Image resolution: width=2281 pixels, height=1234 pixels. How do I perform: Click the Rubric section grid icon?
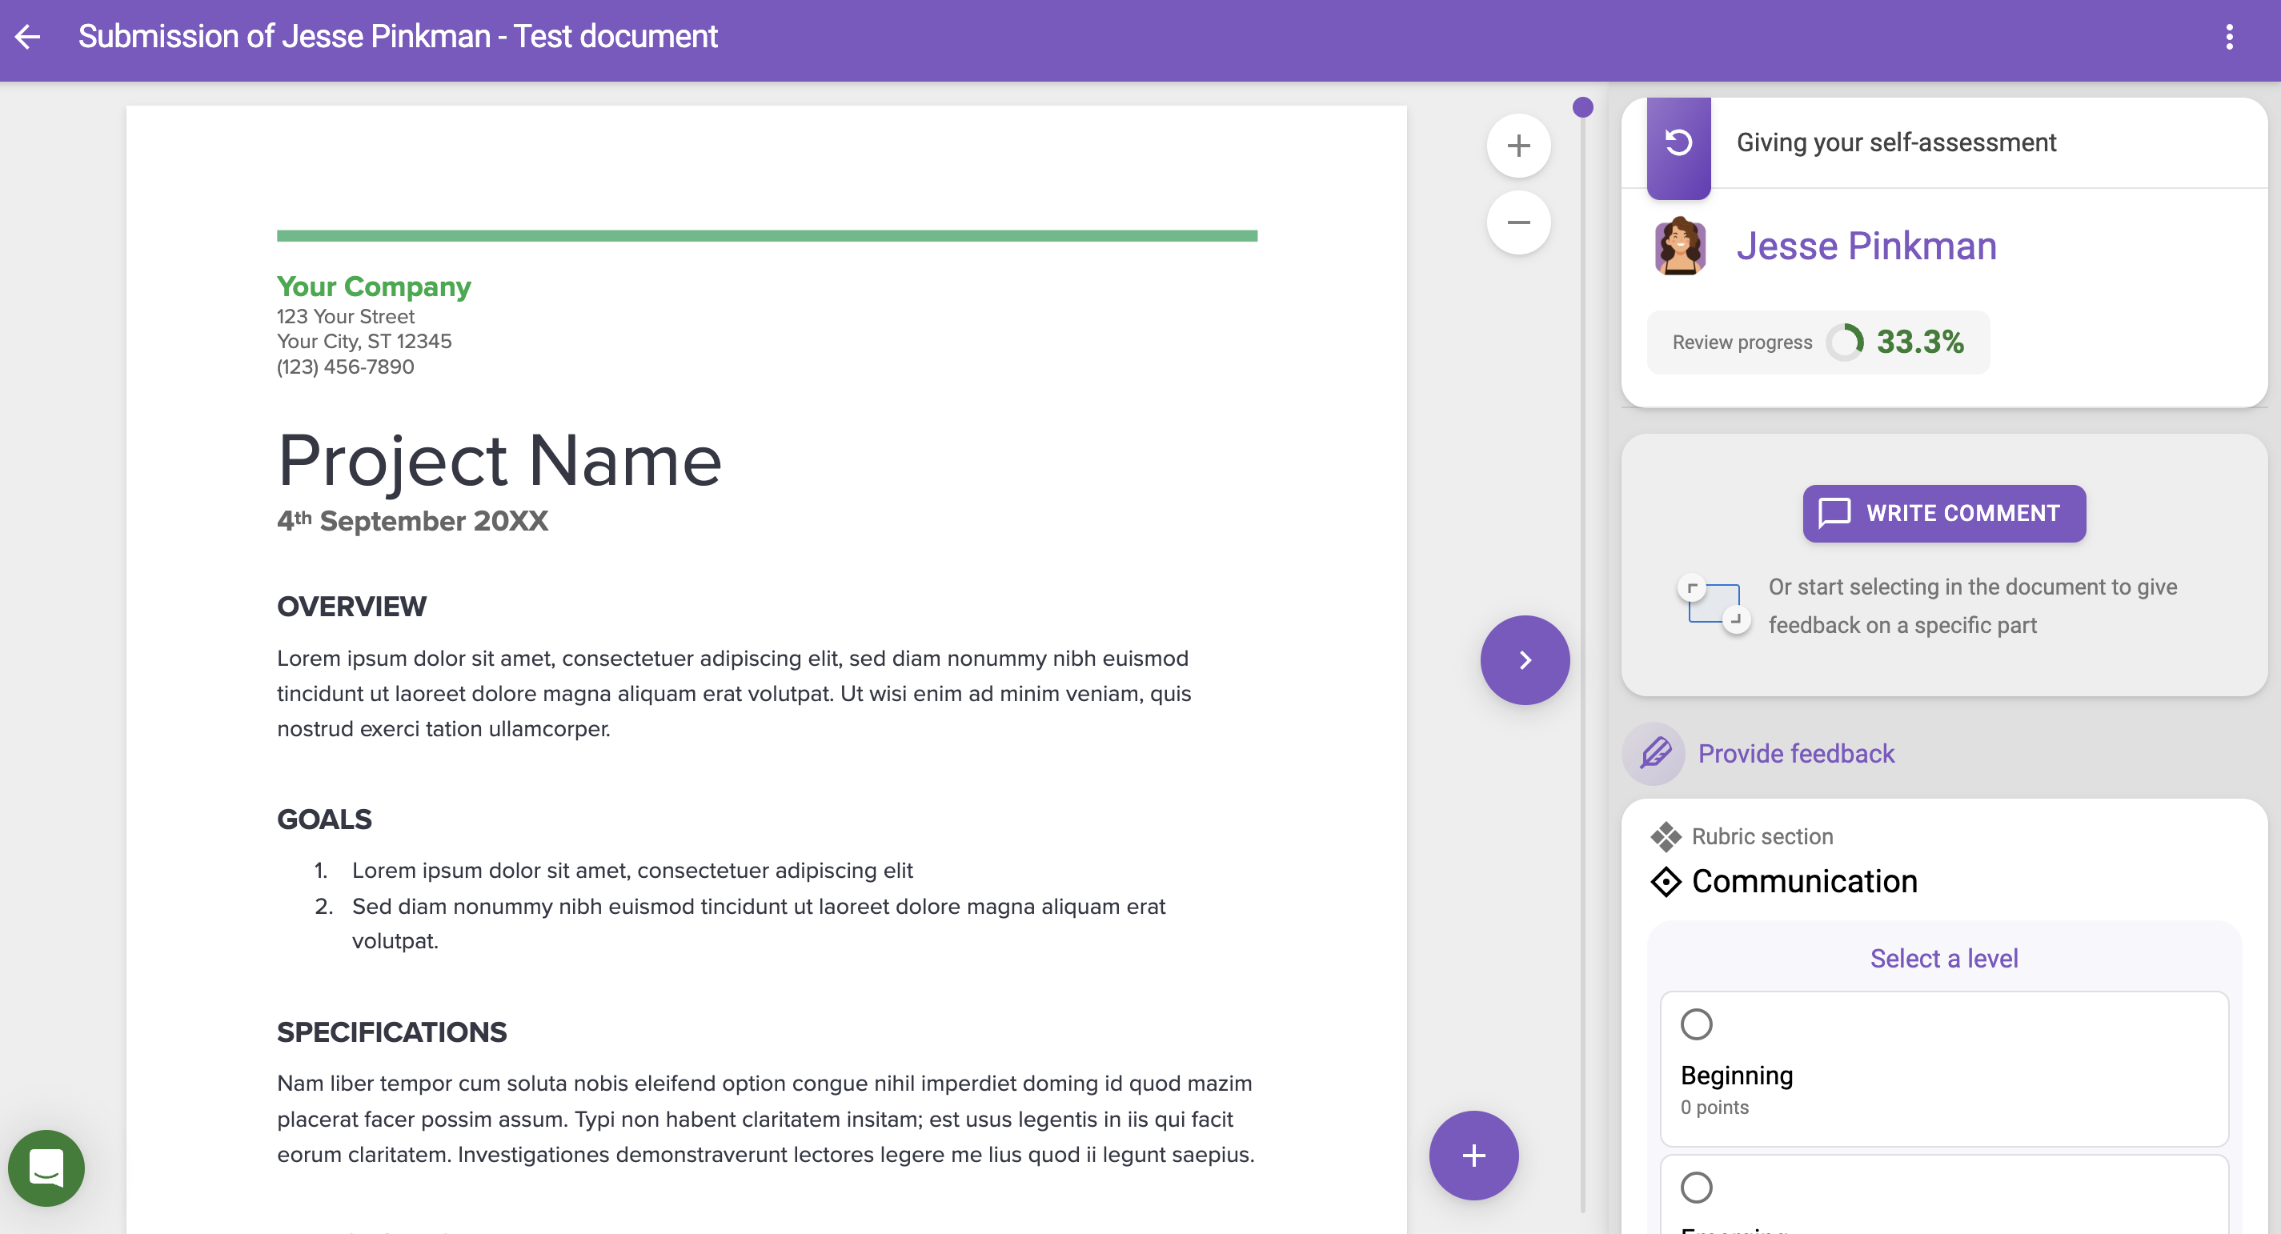pos(1666,835)
